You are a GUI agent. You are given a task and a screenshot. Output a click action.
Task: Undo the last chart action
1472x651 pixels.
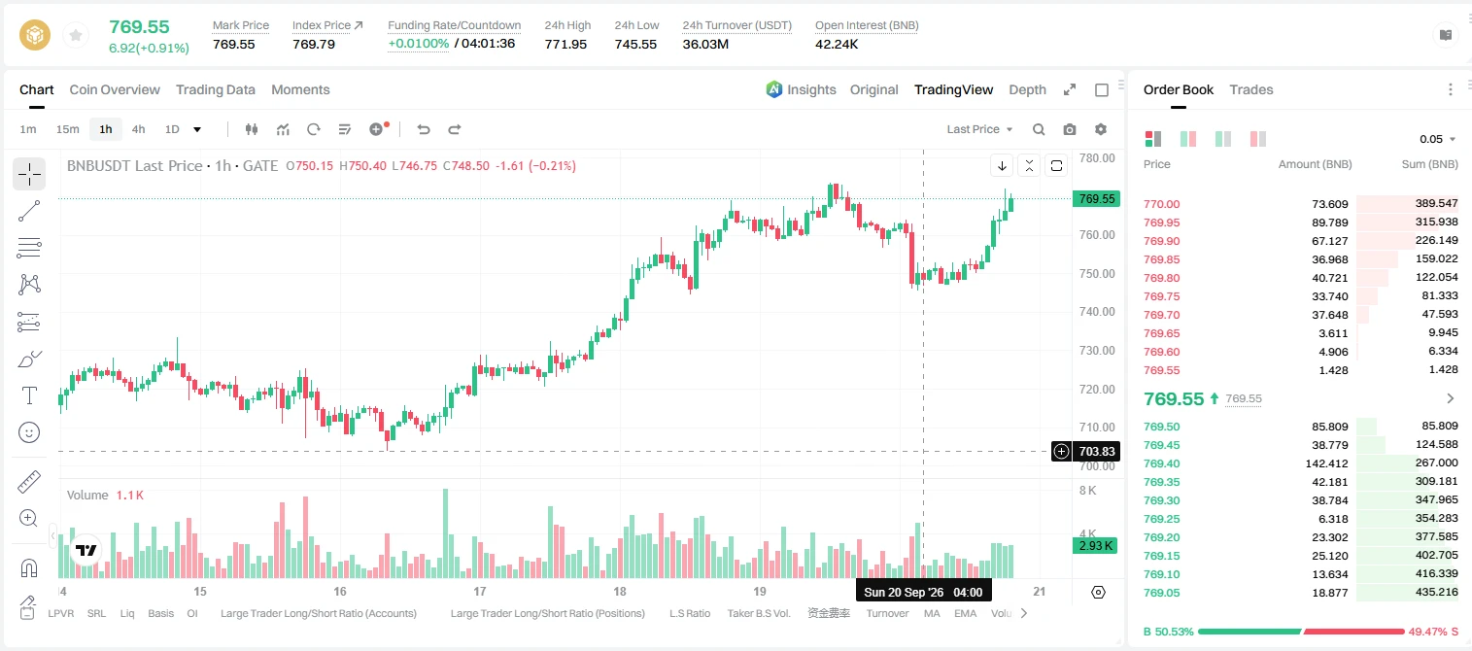tap(423, 129)
